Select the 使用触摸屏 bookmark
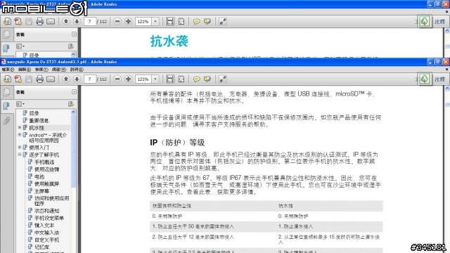 point(47,183)
